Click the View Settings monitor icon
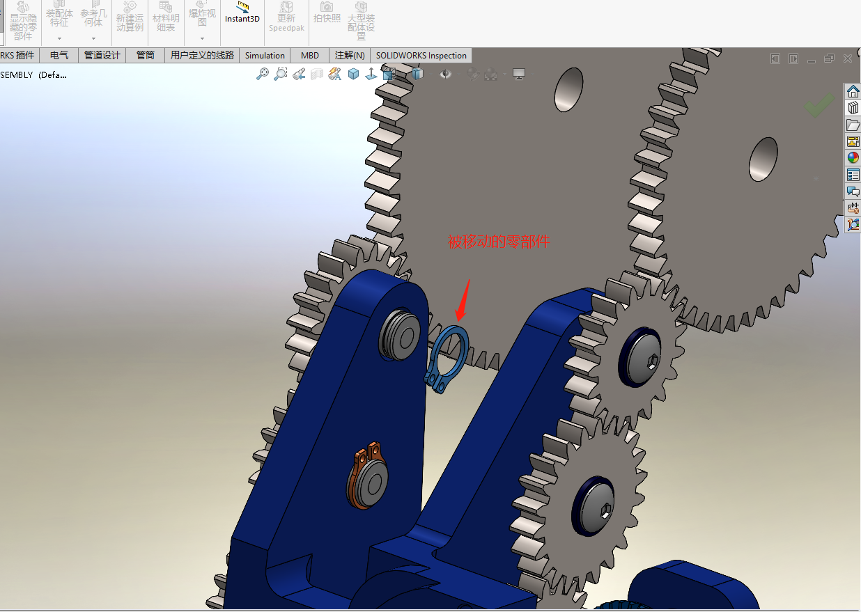The image size is (861, 612). click(x=519, y=73)
